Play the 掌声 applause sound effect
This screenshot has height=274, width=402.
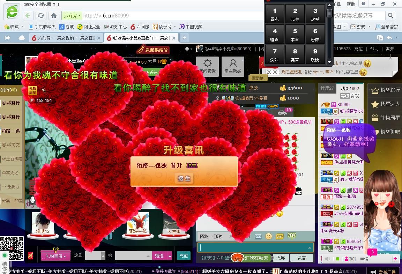coord(295,35)
